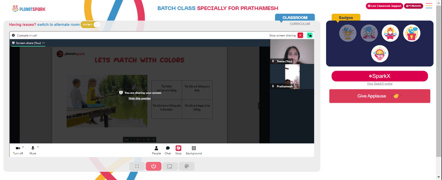Click the Screen share (You) tab
442x180 pixels.
click(28, 43)
